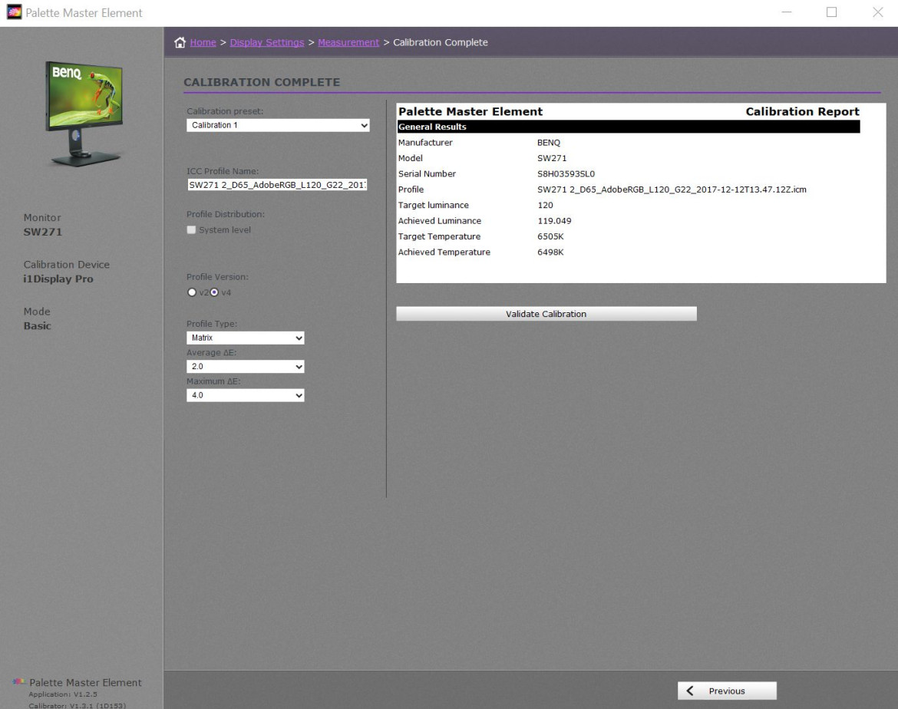Go to Home breadcrumb link
The height and width of the screenshot is (709, 898).
(203, 42)
